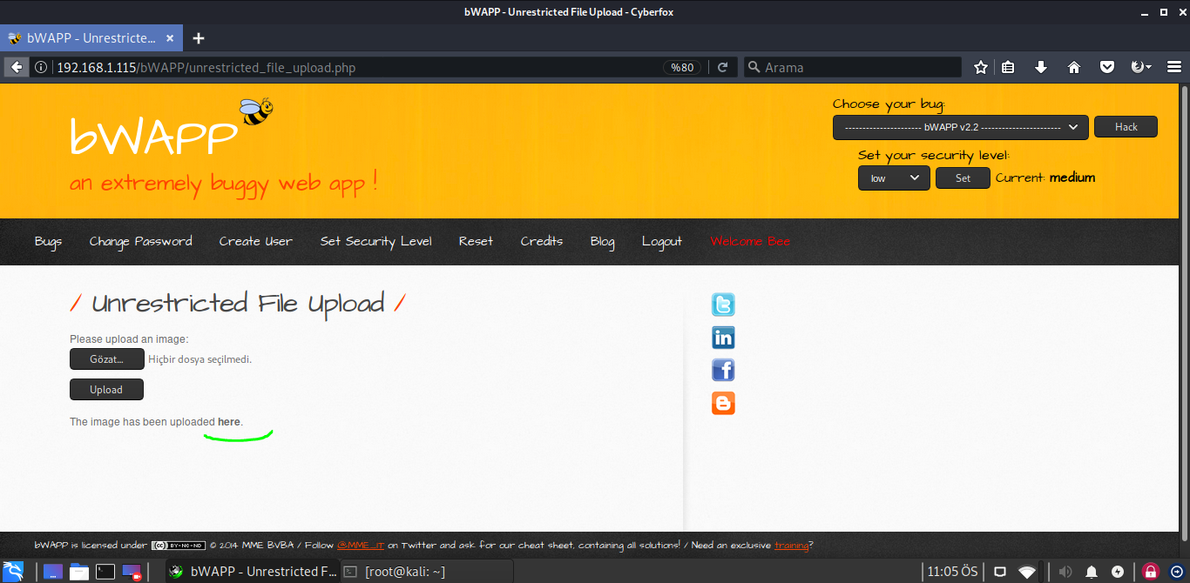Click the Welcome Bee text
Viewport: 1190px width, 583px height.
pyautogui.click(x=750, y=241)
